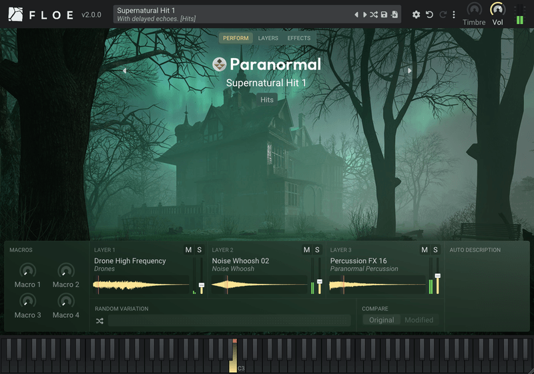This screenshot has width=534, height=374.
Task: Click the Floe logo icon
Action: pos(15,14)
